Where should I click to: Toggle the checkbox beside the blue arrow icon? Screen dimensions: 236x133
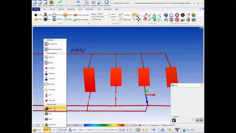(x=151, y=130)
